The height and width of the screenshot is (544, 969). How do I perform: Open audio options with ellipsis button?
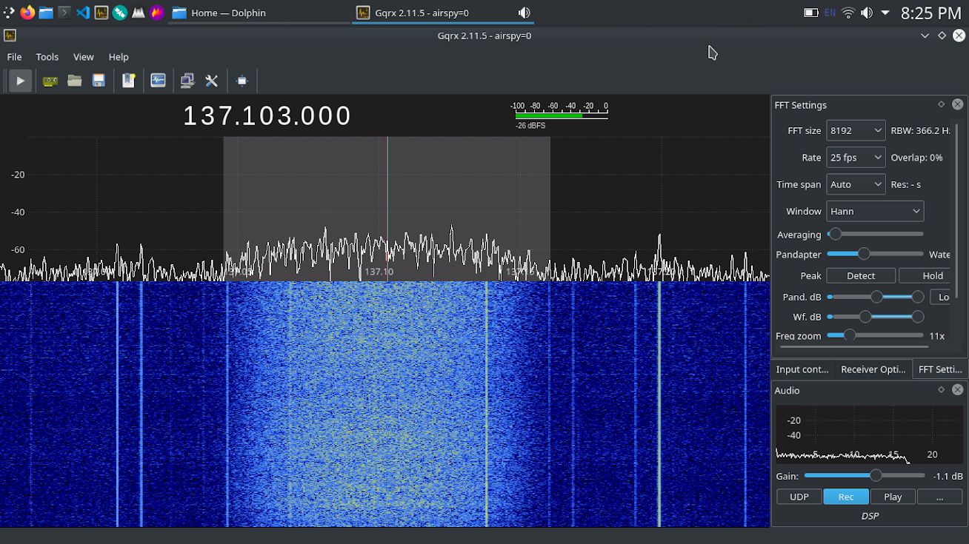[939, 497]
